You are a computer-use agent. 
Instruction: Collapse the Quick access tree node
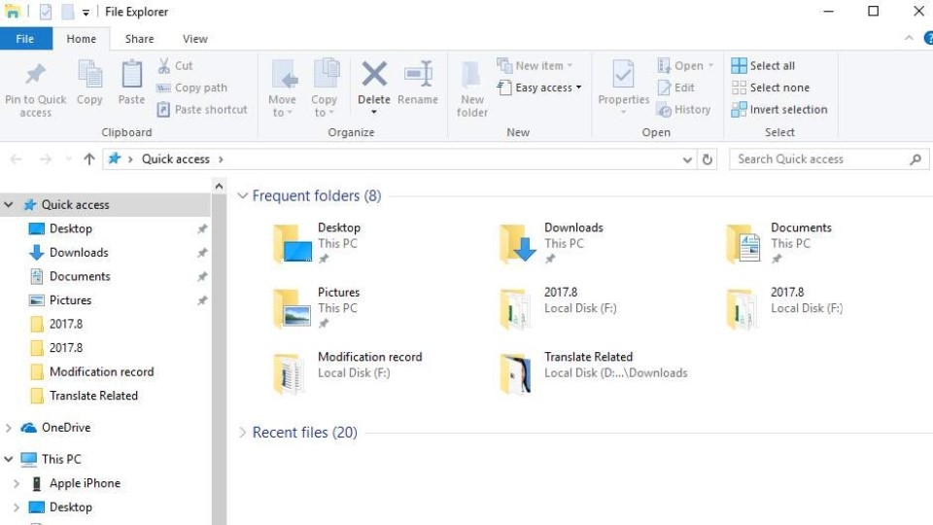[x=9, y=205]
